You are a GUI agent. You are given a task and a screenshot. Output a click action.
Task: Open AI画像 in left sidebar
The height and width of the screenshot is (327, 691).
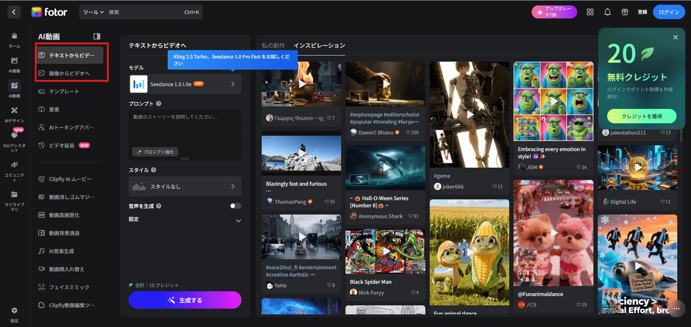point(14,65)
